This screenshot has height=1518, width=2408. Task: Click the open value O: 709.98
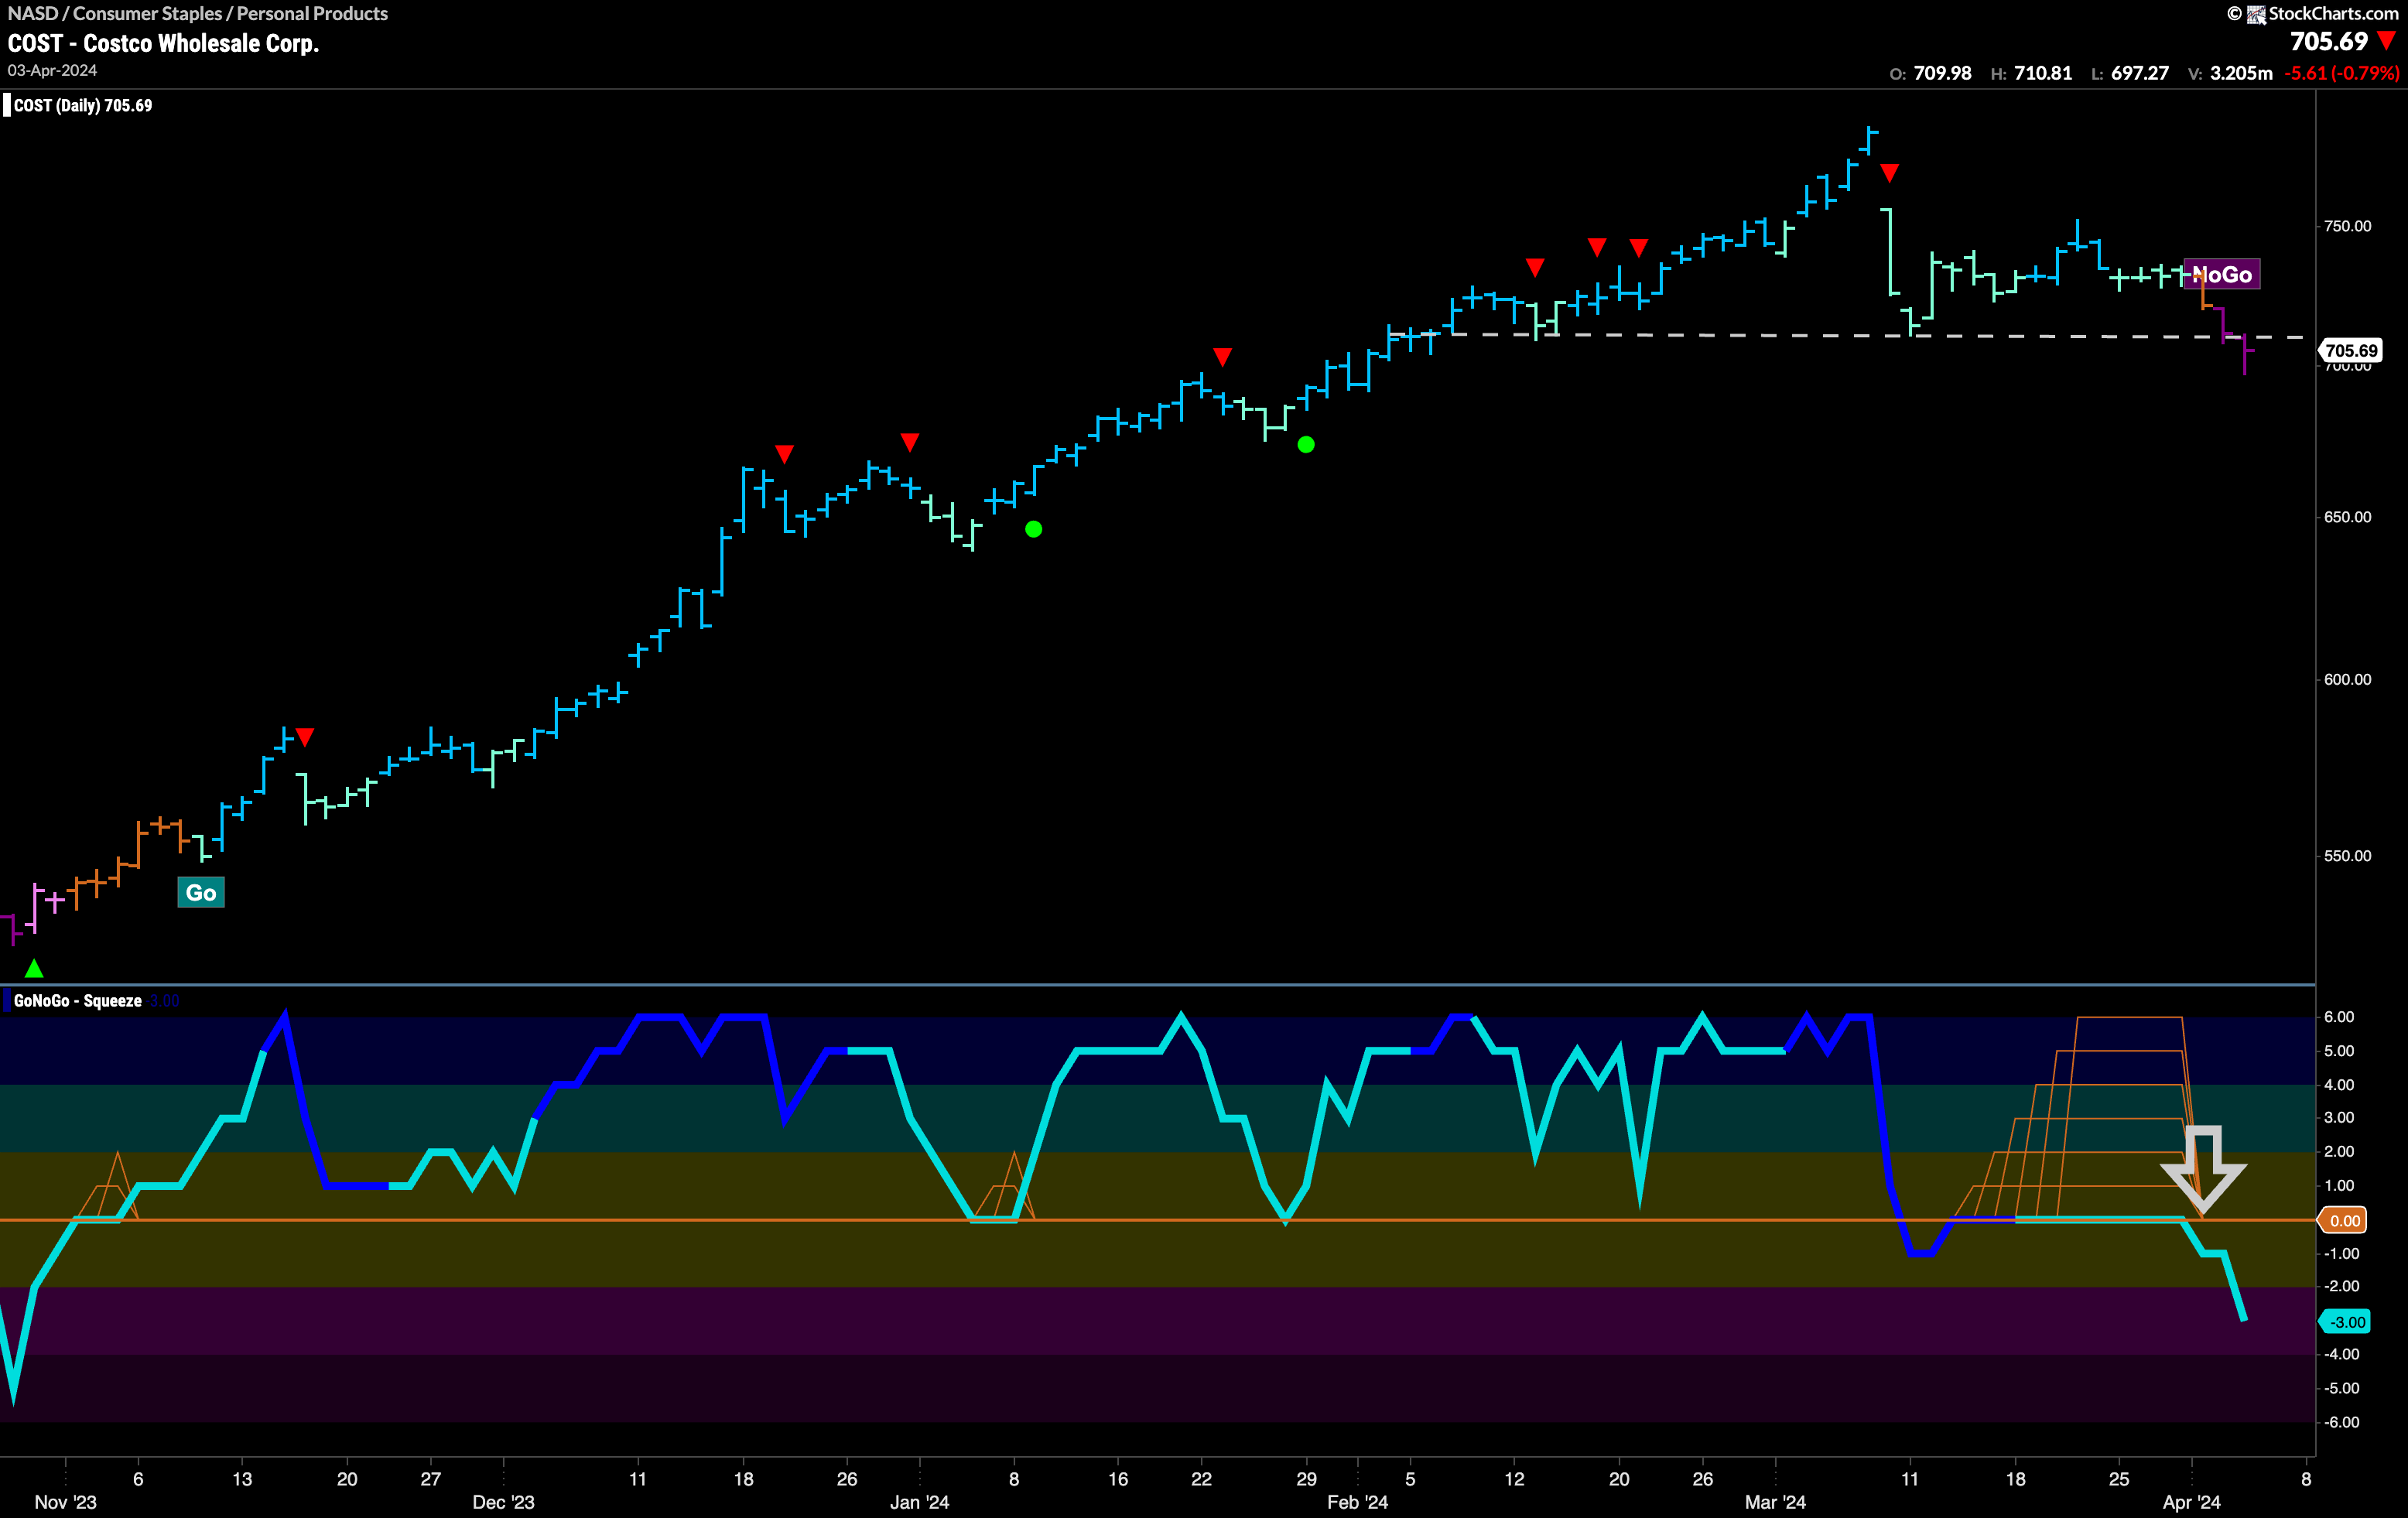click(1930, 73)
